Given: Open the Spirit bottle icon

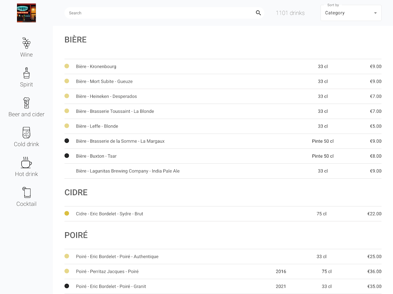Looking at the screenshot, I should [26, 73].
